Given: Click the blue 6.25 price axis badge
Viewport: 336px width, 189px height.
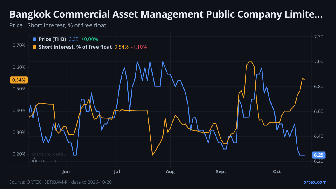Looking at the screenshot, I should [x=319, y=155].
